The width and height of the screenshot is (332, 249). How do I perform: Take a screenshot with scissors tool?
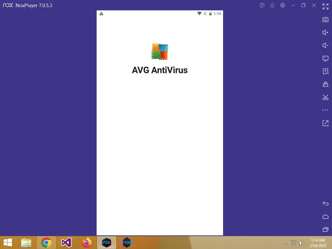tap(326, 97)
